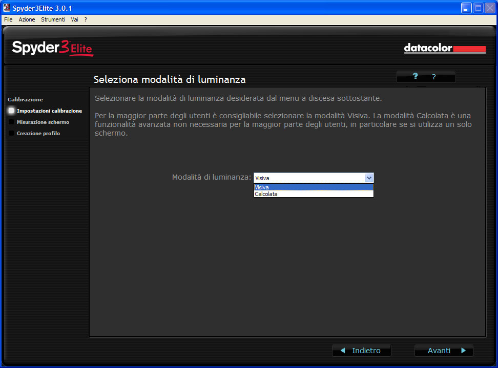This screenshot has height=368, width=498.
Task: Click the bold question mark help icon
Action: pos(415,76)
